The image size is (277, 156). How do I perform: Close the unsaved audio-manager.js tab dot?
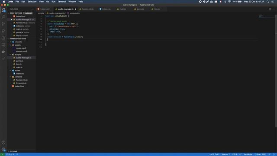75,9
